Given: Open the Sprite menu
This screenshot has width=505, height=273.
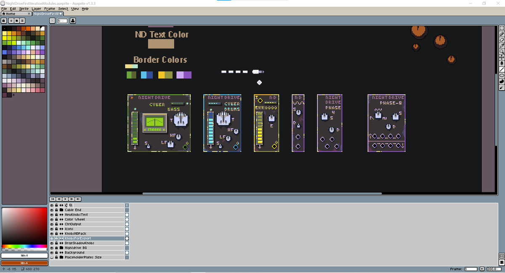Looking at the screenshot, I should pyautogui.click(x=24, y=8).
